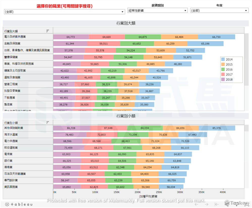
Task: Click the sort icon next to 行業別大類 header
Action: 47,31
